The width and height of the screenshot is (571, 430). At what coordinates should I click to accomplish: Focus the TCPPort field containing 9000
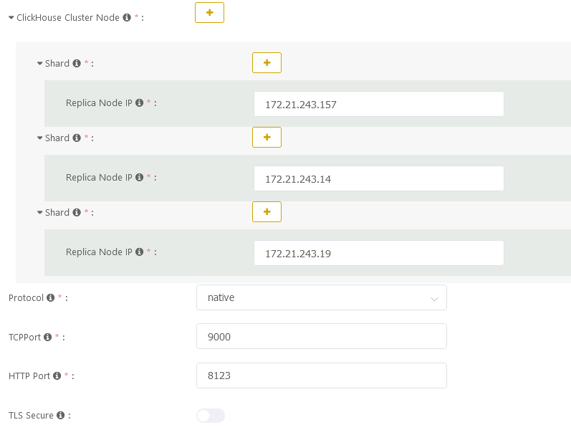point(322,336)
